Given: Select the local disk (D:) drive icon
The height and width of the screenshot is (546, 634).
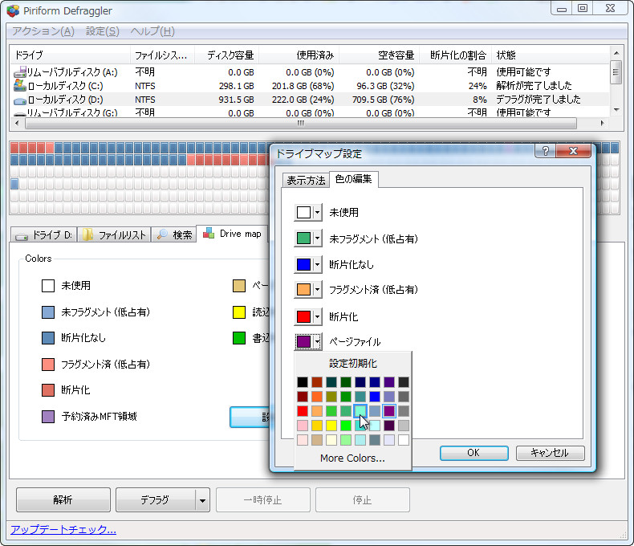Looking at the screenshot, I should (19, 100).
